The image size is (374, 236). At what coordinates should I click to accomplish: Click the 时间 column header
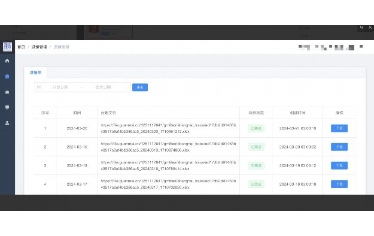point(77,113)
